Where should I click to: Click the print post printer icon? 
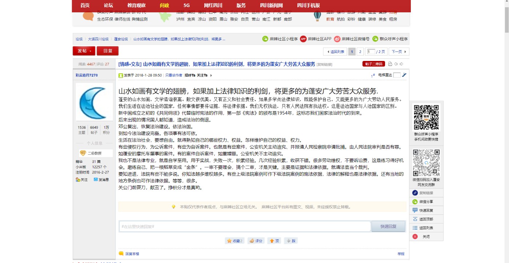pyautogui.click(x=390, y=64)
